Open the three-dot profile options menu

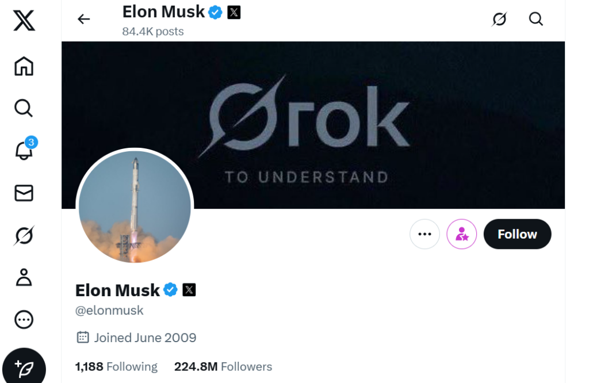click(x=424, y=234)
